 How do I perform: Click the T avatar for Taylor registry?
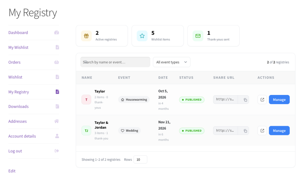pyautogui.click(x=86, y=100)
